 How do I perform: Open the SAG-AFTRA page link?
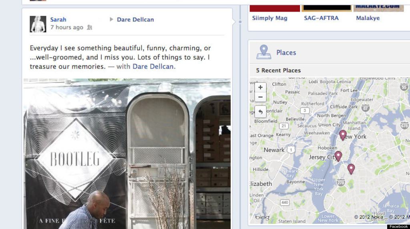click(321, 18)
